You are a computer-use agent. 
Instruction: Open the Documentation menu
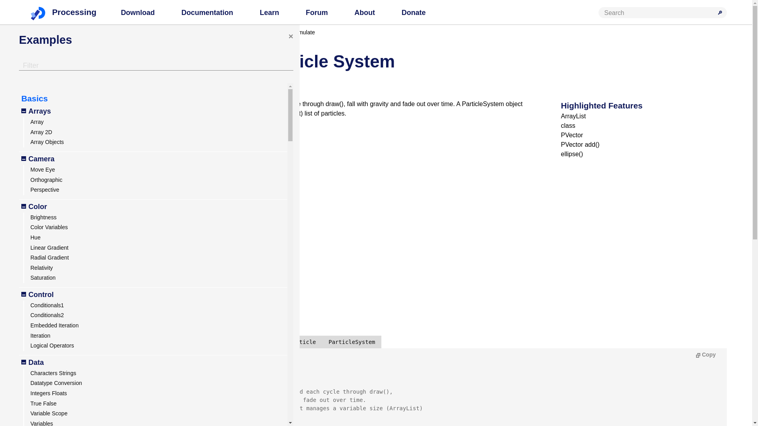(x=207, y=13)
